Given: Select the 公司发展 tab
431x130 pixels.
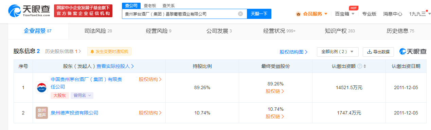Looking at the screenshot, I should click(x=219, y=31).
